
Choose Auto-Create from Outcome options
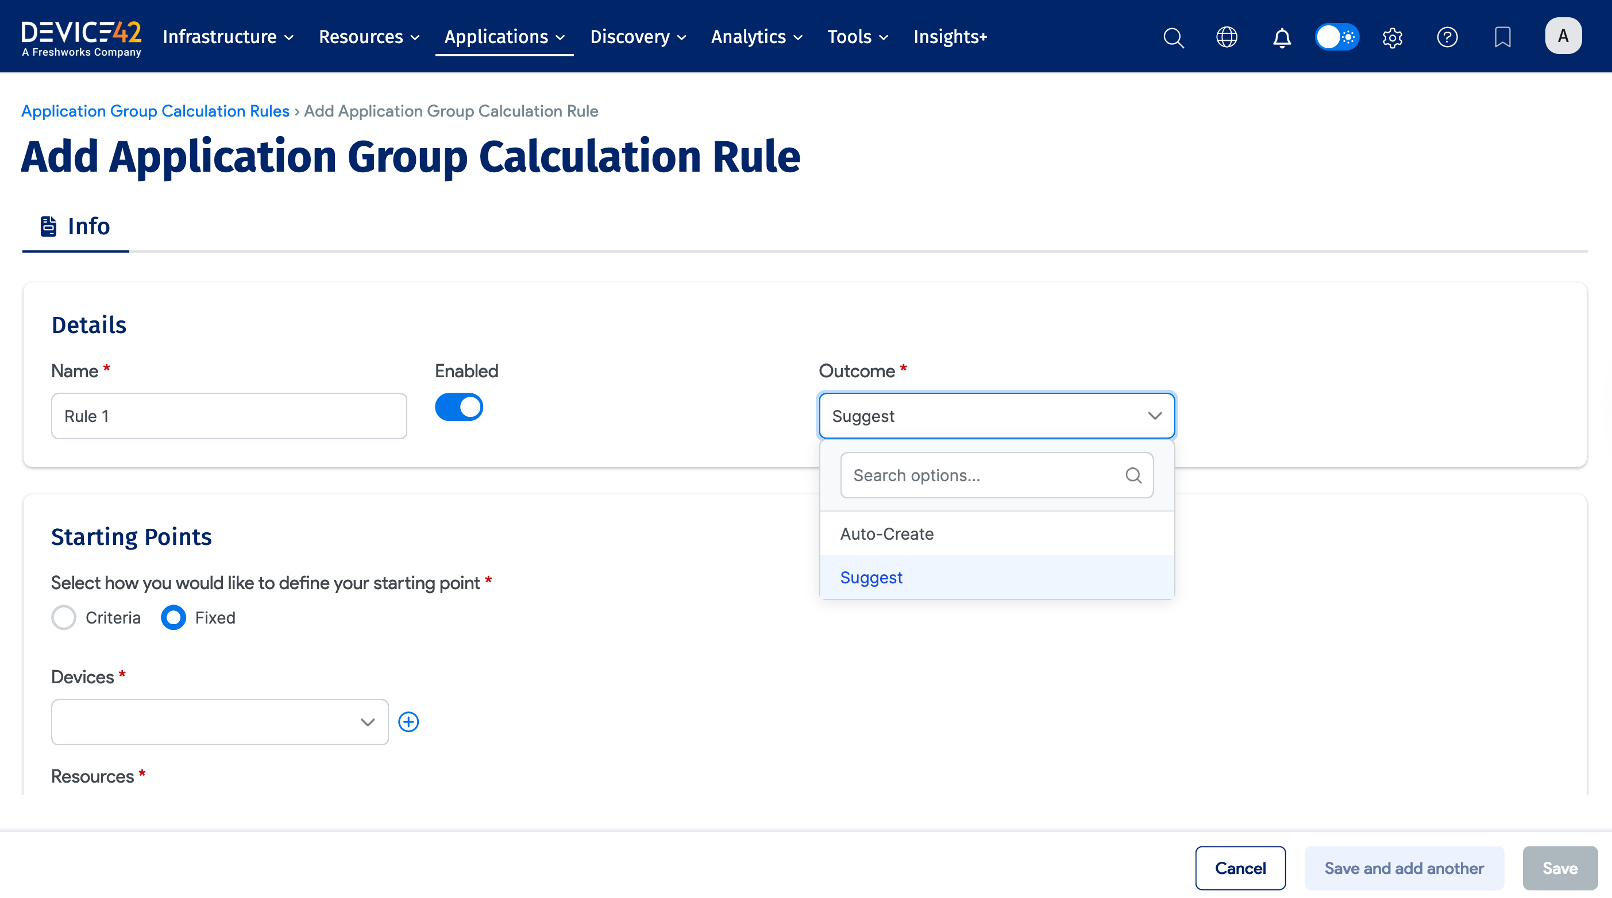(x=887, y=534)
